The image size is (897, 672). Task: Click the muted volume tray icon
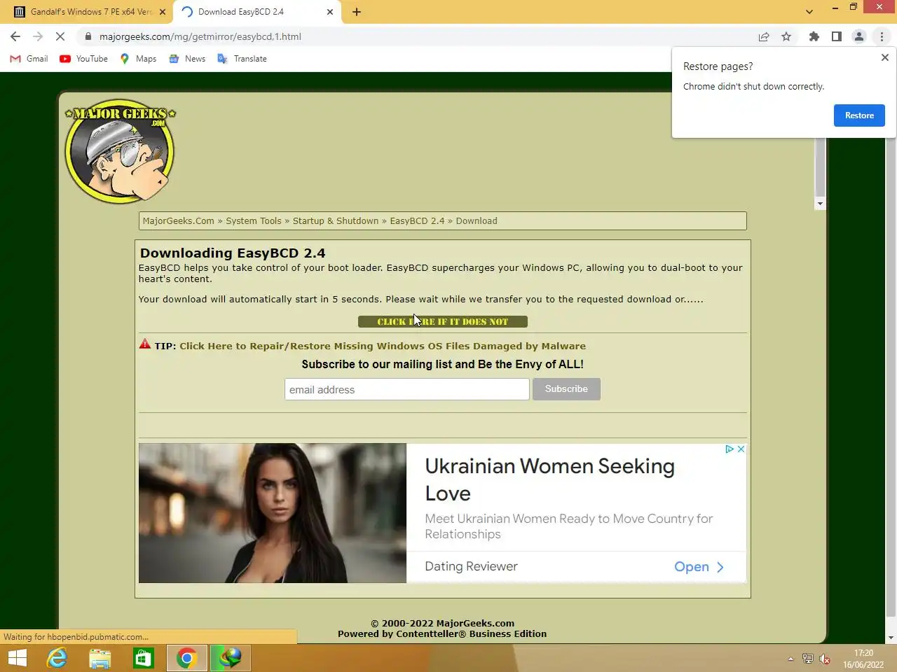click(825, 659)
